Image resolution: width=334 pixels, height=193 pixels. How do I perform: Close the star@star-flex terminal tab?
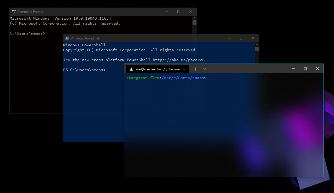pos(184,69)
